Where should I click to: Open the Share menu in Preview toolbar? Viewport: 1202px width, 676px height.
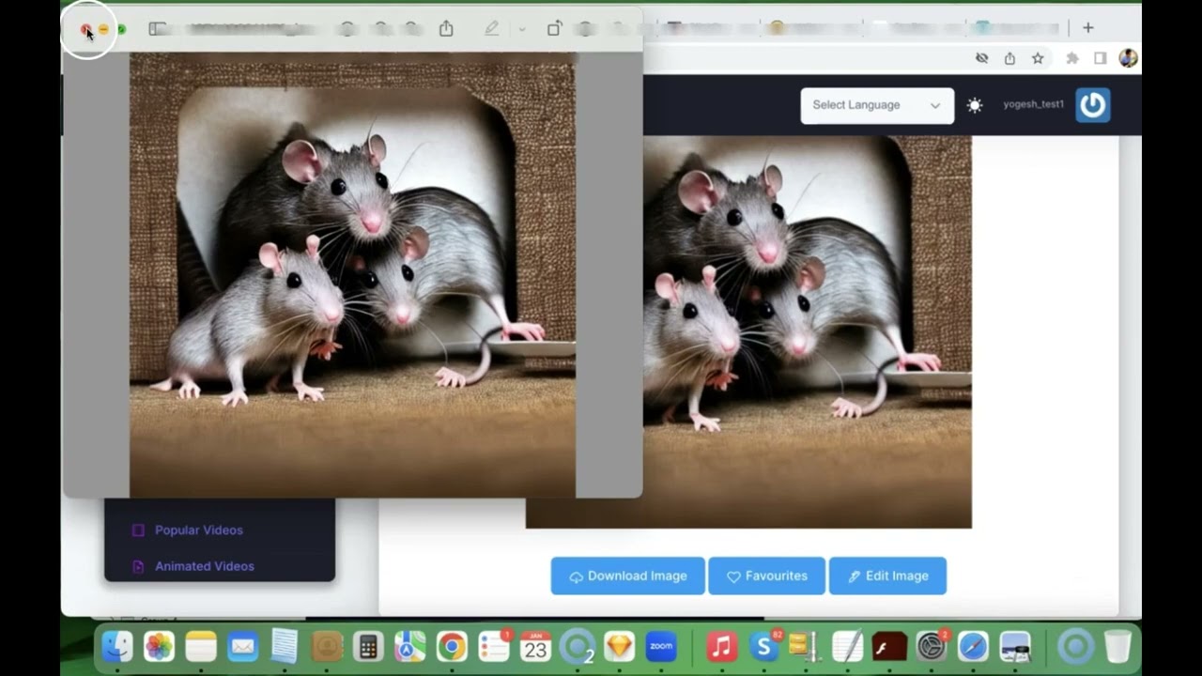coord(446,29)
